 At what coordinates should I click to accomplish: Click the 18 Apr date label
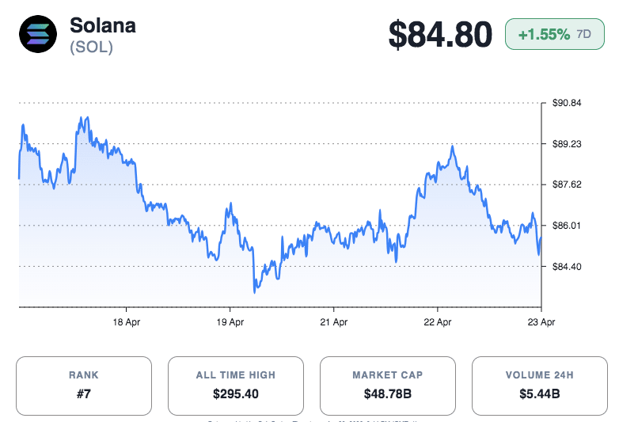tap(127, 322)
